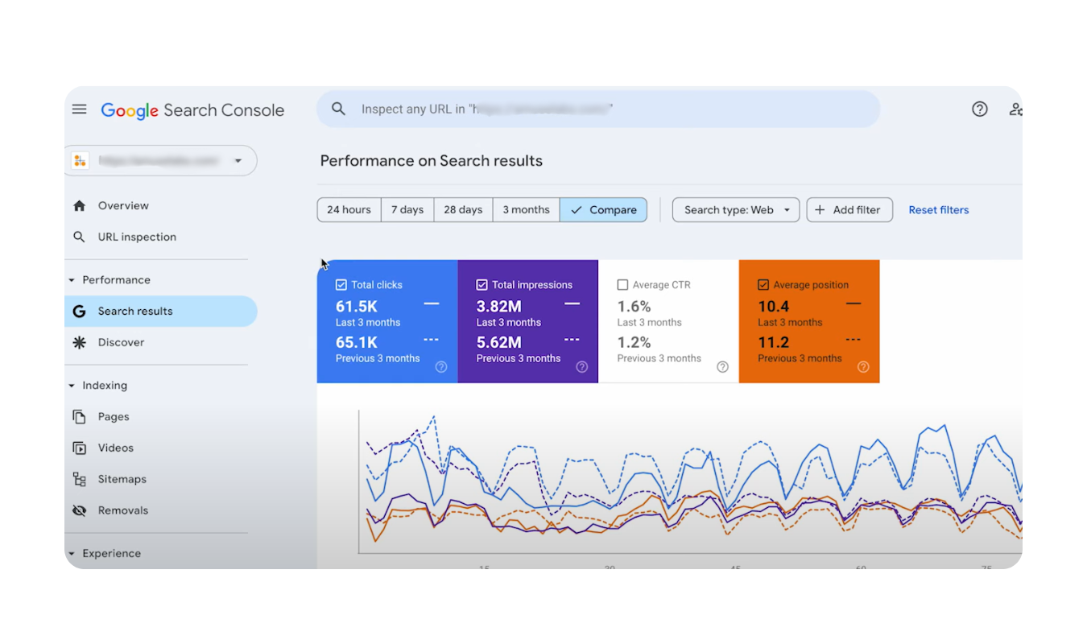
Task: Uncheck the Total clicks checkbox
Action: pyautogui.click(x=341, y=284)
